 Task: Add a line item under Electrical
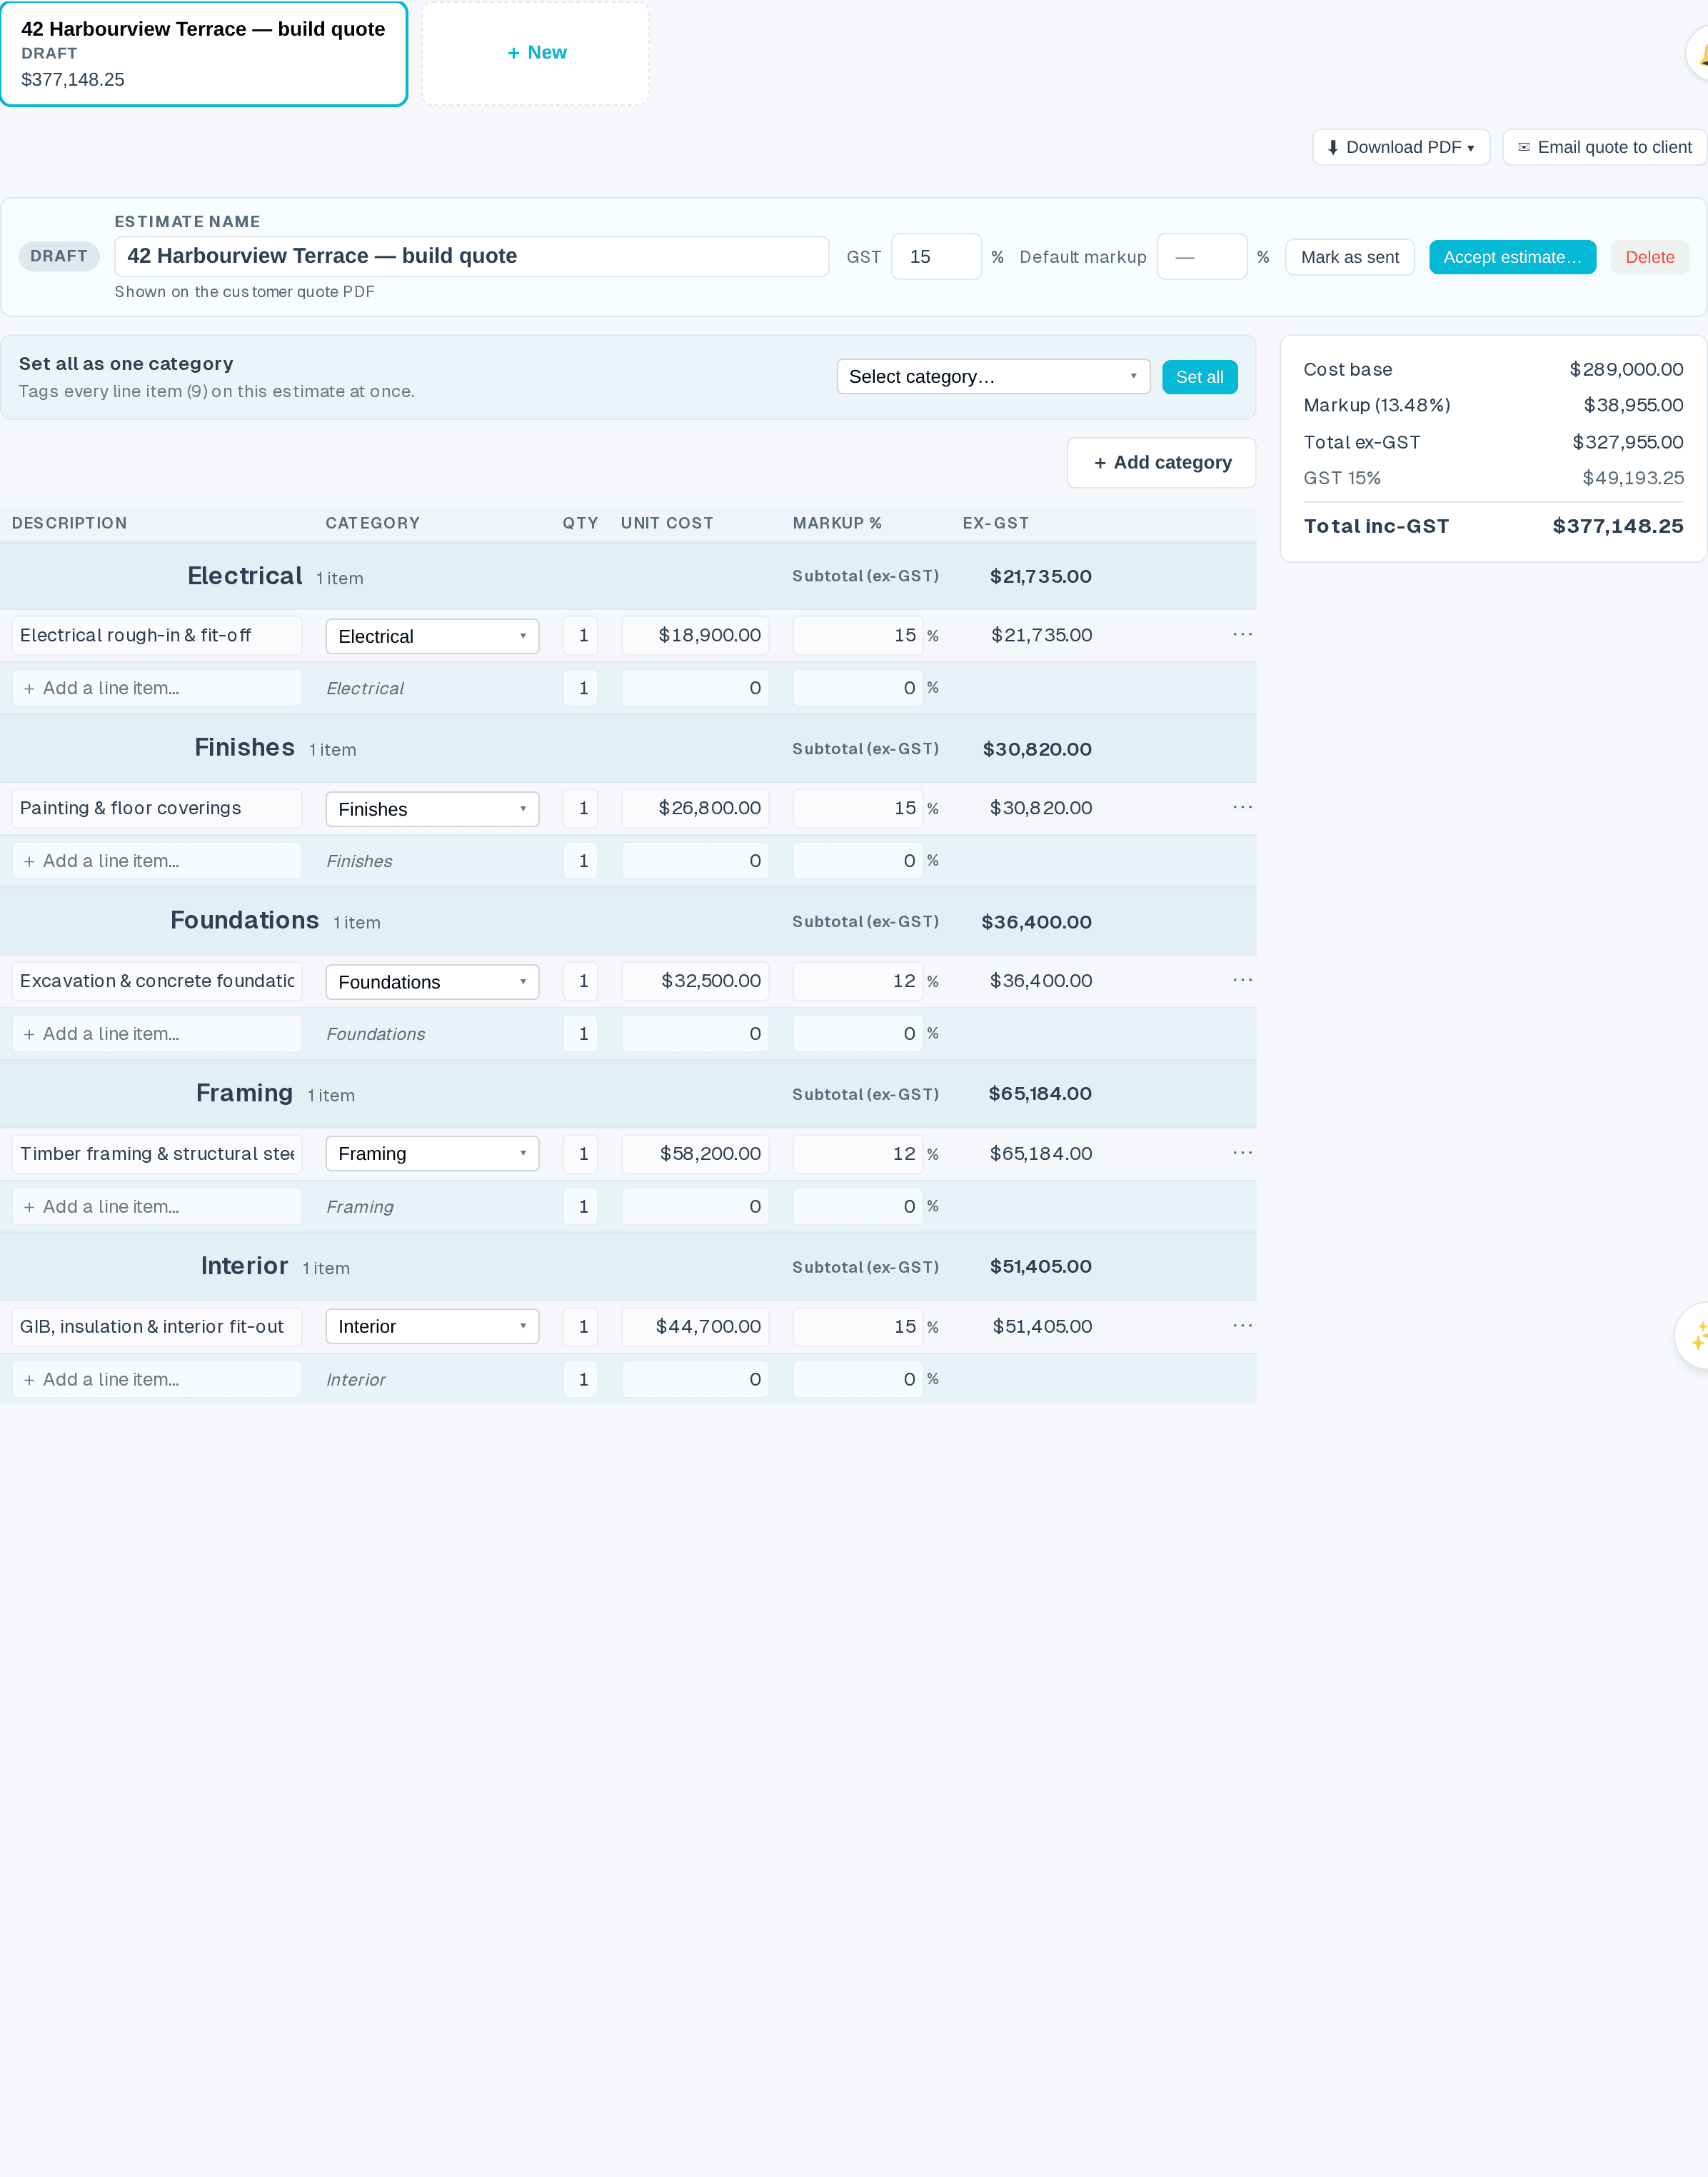coord(157,688)
